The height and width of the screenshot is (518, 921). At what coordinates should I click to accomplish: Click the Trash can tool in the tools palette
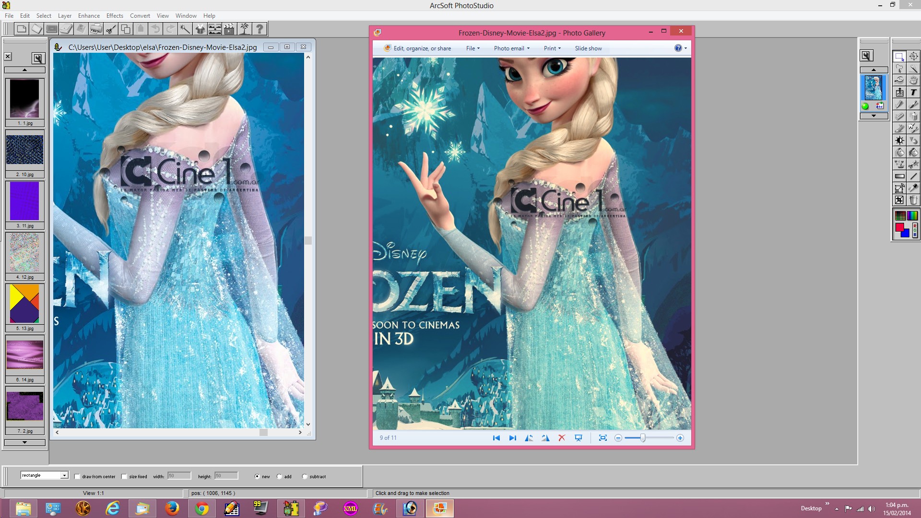pos(913,200)
